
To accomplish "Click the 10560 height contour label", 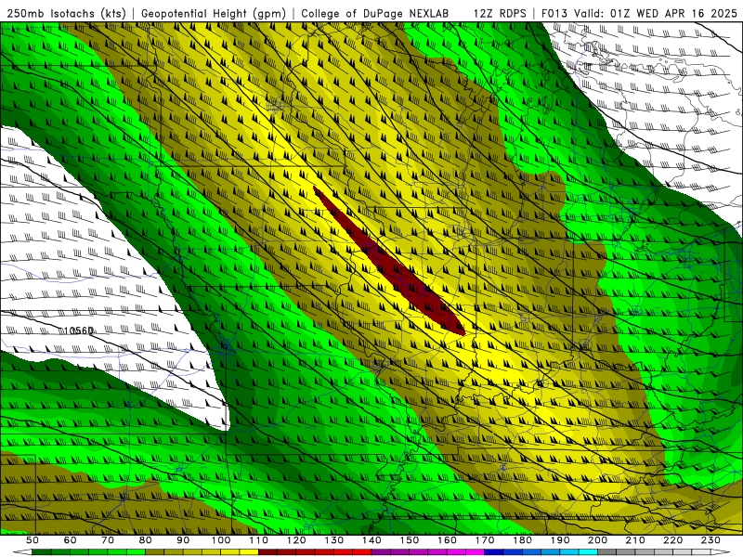I will pyautogui.click(x=78, y=330).
